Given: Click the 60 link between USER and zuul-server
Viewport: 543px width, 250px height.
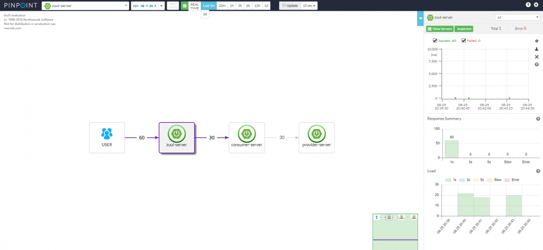Looking at the screenshot, I should [142, 137].
